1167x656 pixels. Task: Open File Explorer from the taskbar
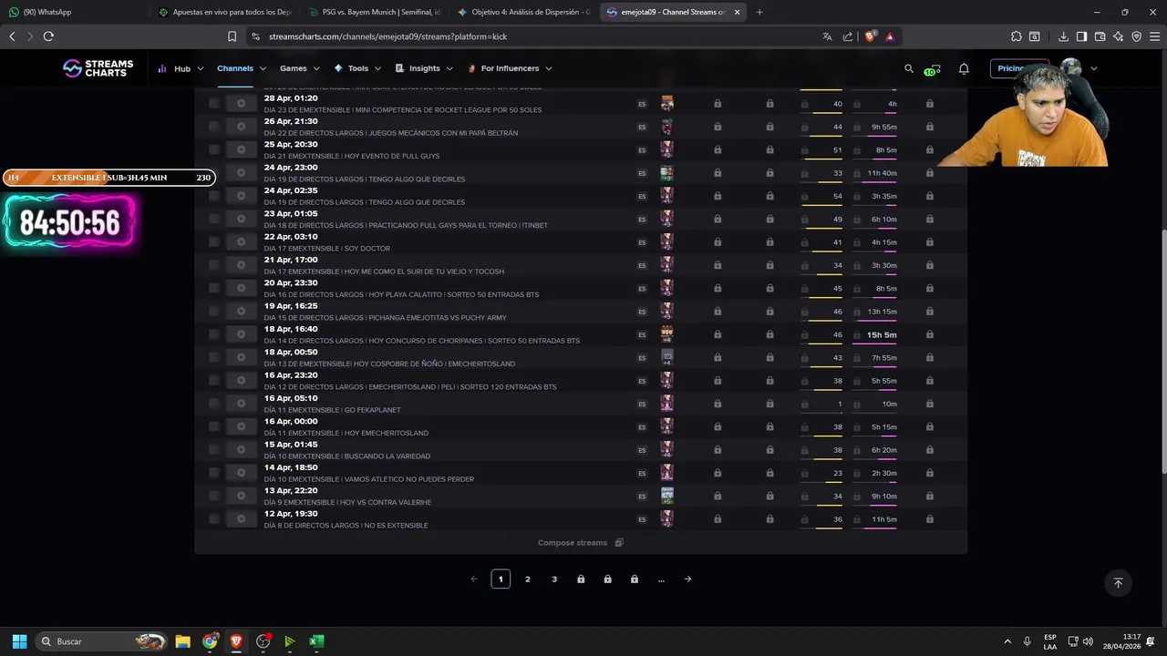[182, 641]
